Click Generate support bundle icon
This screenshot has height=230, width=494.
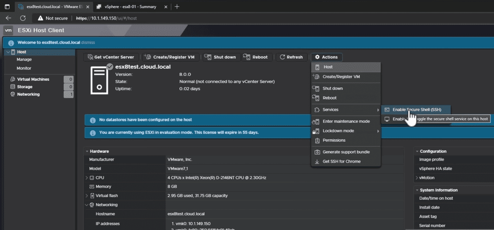pos(317,152)
